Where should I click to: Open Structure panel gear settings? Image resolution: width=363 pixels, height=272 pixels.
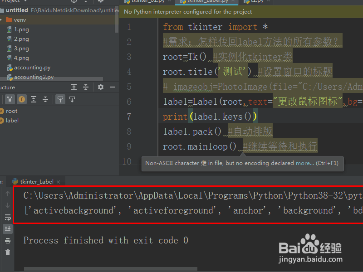pyautogui.click(x=100, y=87)
